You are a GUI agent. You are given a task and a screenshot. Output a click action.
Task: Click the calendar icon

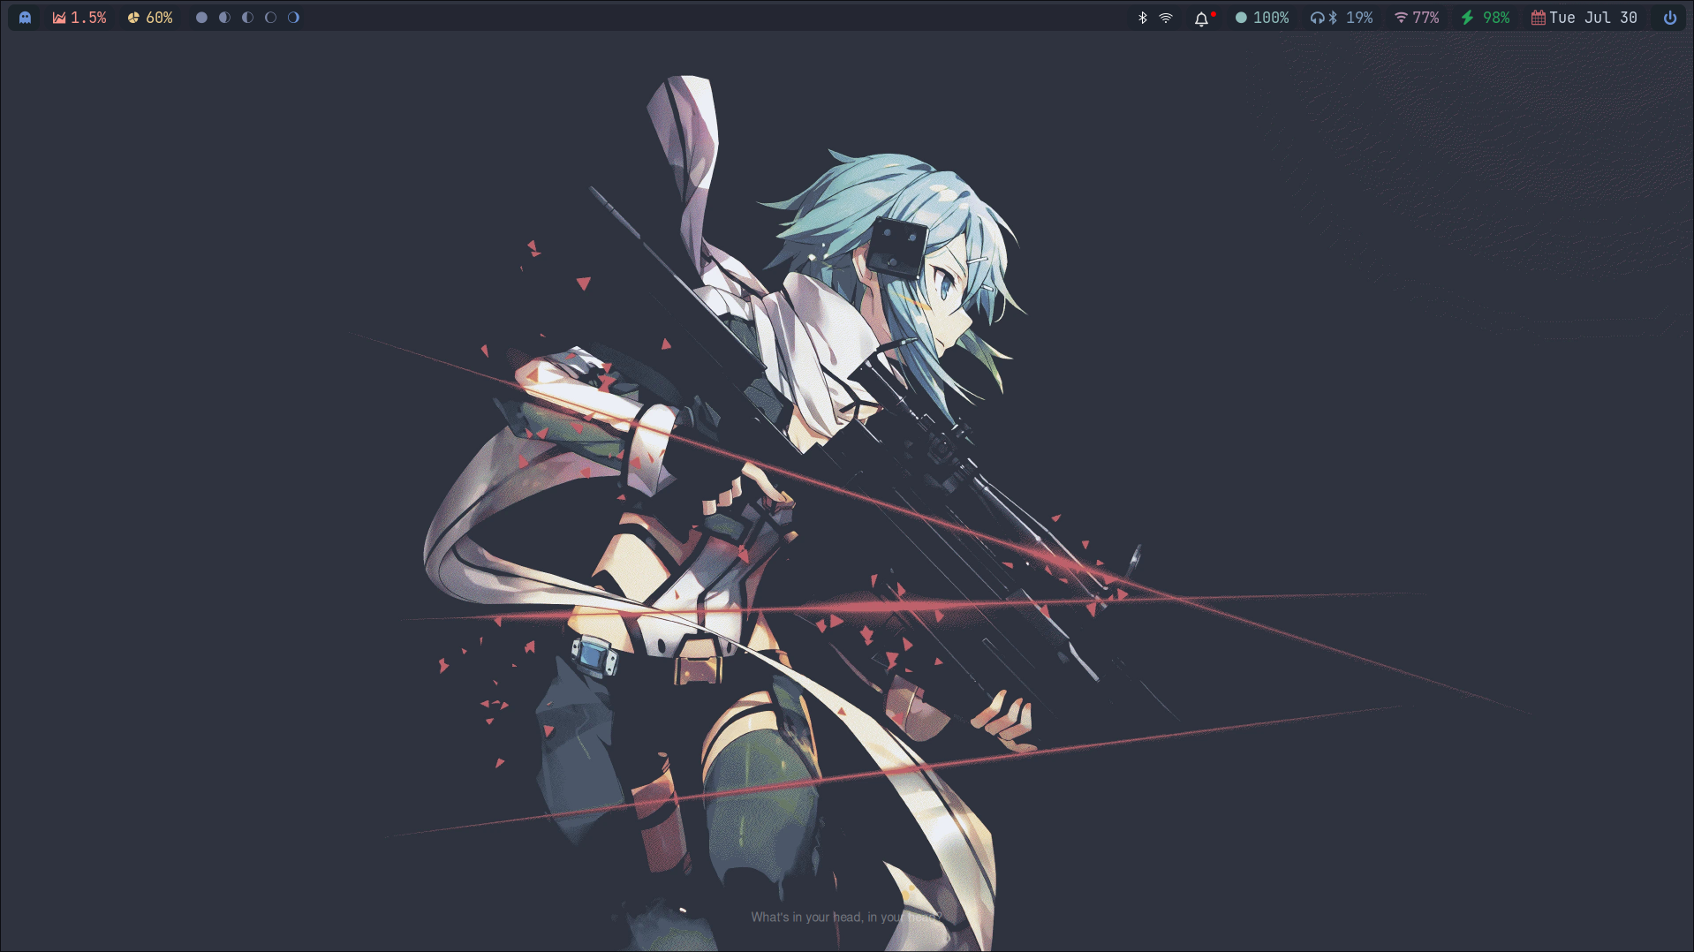[x=1538, y=18]
